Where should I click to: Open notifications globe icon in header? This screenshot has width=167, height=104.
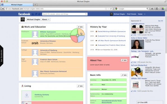[39, 14]
